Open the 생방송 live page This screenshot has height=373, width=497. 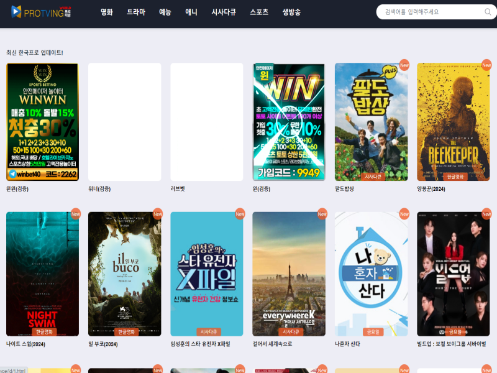click(291, 12)
